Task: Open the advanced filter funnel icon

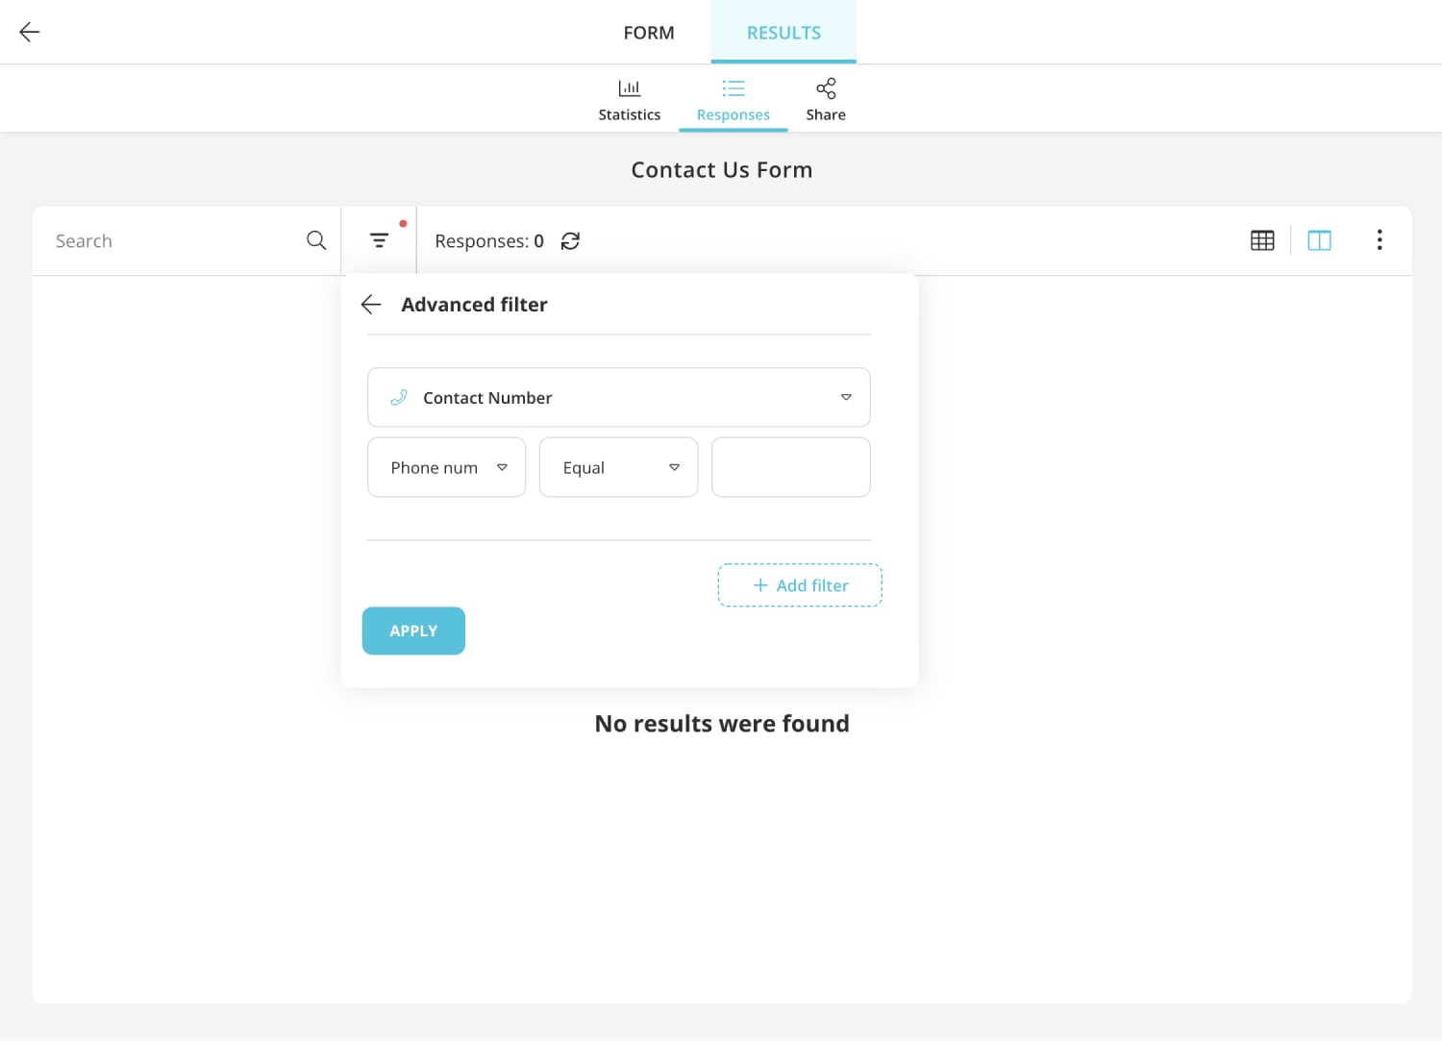Action: (378, 240)
